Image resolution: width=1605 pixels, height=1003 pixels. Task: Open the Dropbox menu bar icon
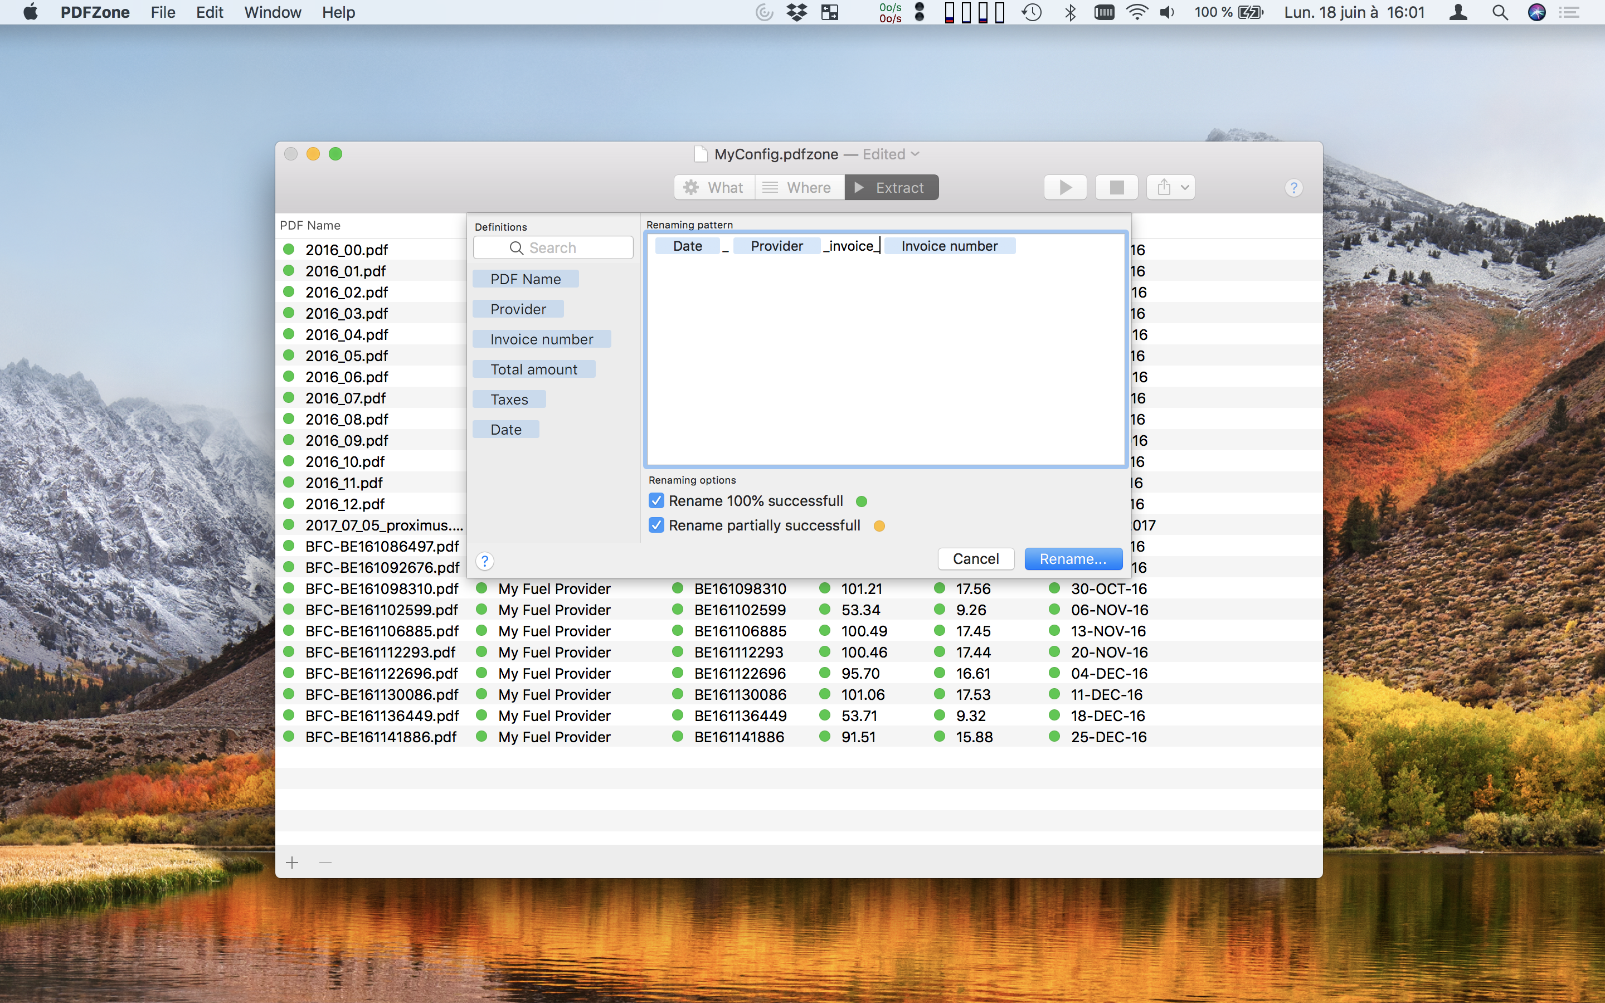tap(796, 13)
